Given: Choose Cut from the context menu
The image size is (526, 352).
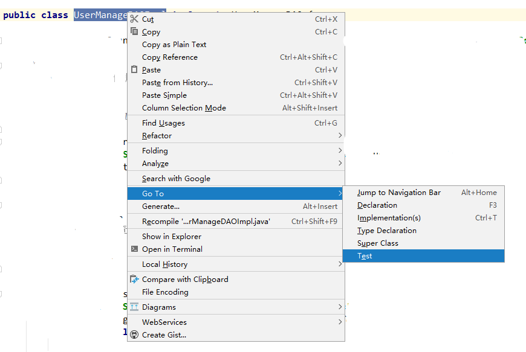Looking at the screenshot, I should point(236,19).
